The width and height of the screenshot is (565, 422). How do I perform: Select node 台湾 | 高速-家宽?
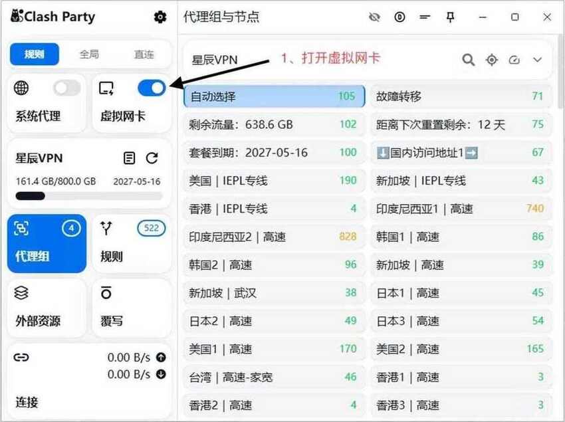coord(275,377)
